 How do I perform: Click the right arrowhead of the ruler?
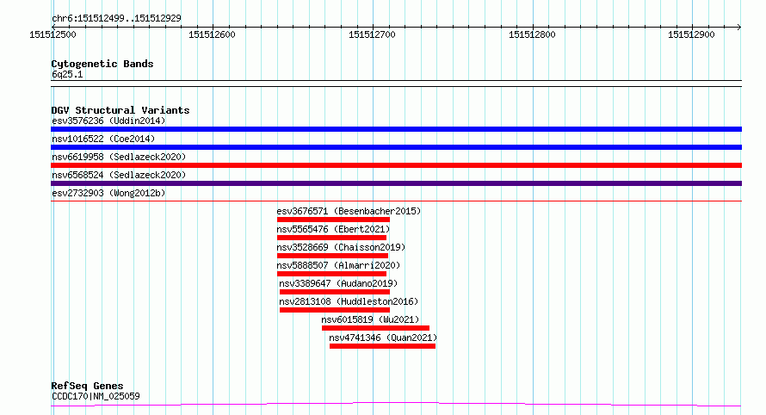point(739,27)
